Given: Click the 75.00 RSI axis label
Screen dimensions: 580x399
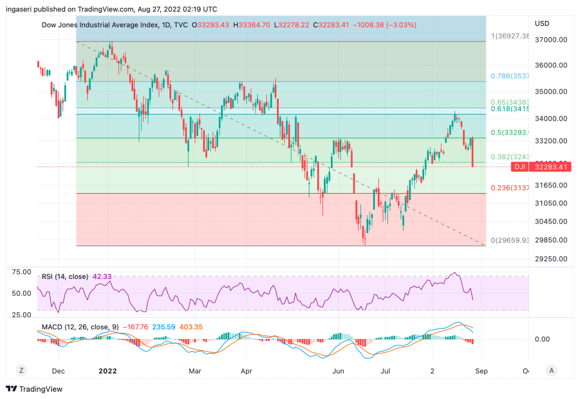Looking at the screenshot, I should click(22, 272).
